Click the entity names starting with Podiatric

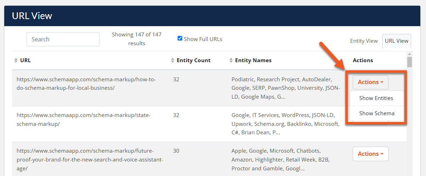coord(286,88)
